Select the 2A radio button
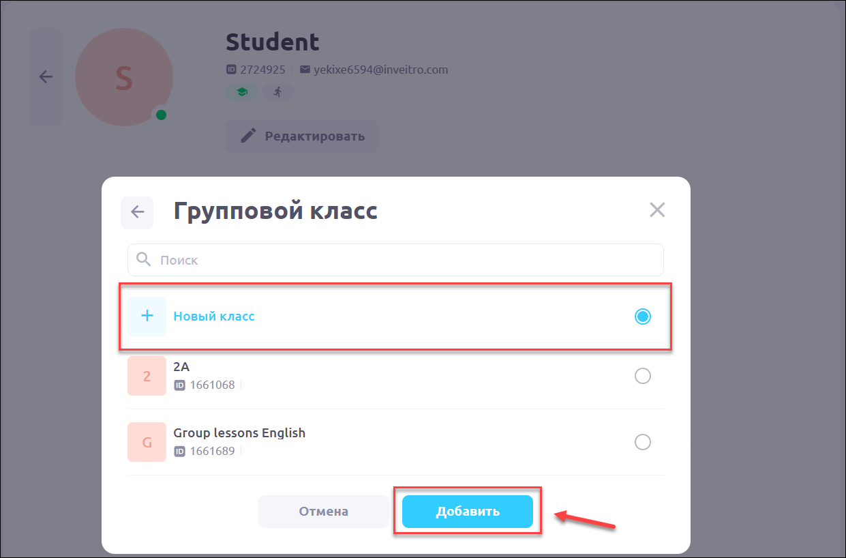Screen dimensions: 846x558 642,376
